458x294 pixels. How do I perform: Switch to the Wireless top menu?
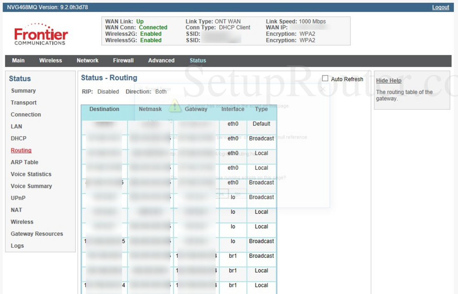(x=50, y=60)
